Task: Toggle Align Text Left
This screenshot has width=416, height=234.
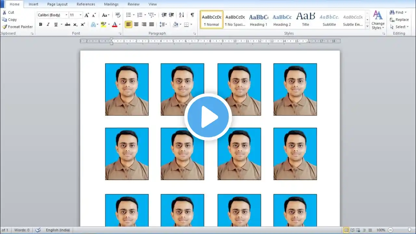Action: [x=129, y=24]
